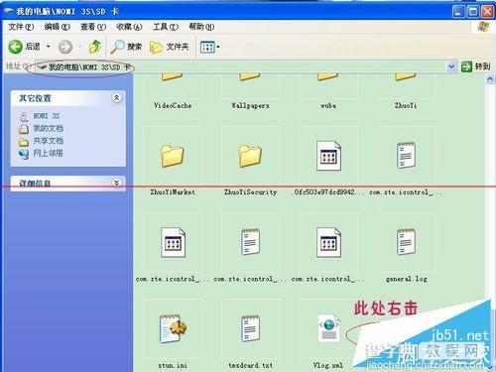The image size is (496, 372).
Task: Expand the address bar dropdown
Action: coord(451,66)
